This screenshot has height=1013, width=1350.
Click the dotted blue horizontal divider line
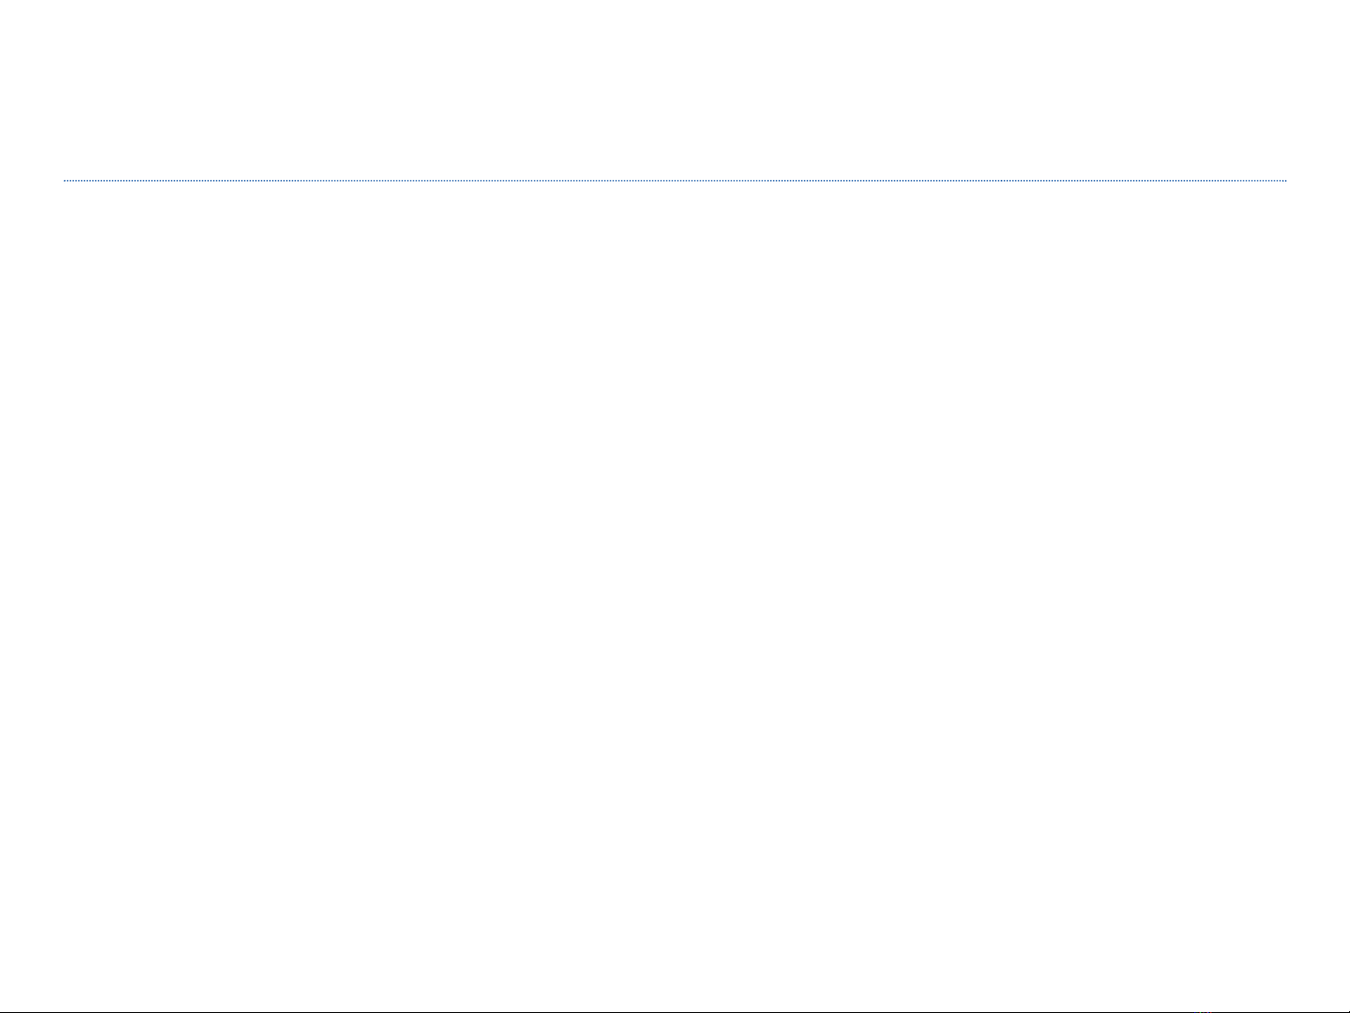[675, 180]
